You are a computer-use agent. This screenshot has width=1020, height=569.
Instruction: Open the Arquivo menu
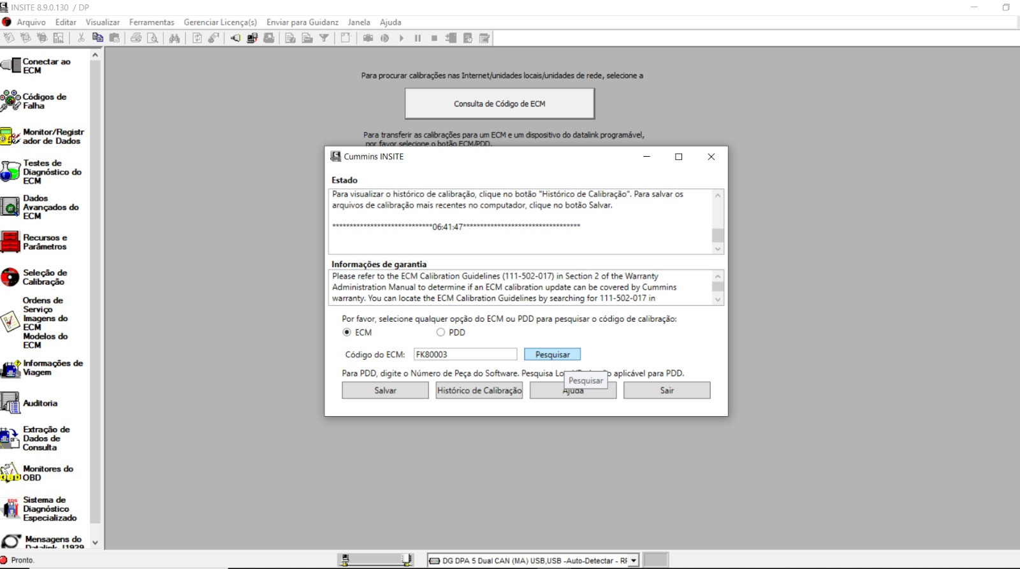point(31,22)
